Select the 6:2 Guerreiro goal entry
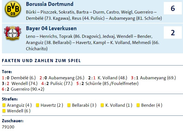 [23, 89]
